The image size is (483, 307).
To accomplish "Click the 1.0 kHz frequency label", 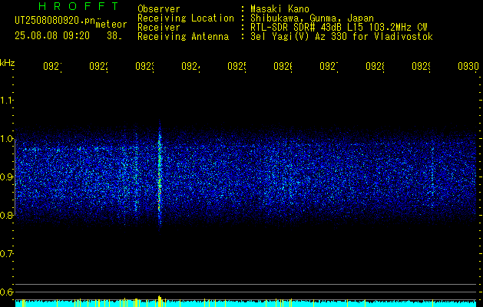I will [x=7, y=139].
